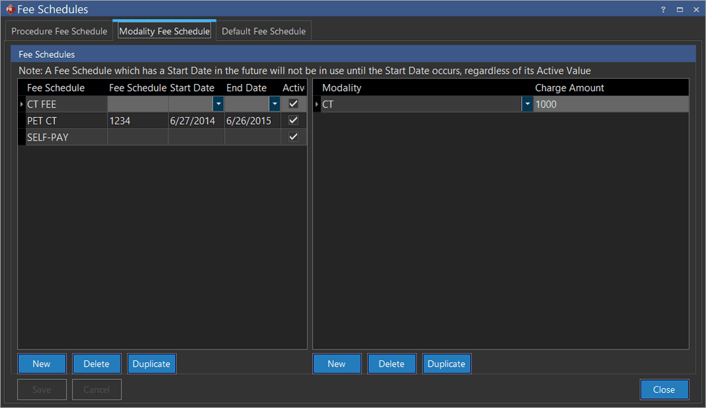
Task: Uncheck the Active checkbox for CT FEE
Action: [293, 104]
